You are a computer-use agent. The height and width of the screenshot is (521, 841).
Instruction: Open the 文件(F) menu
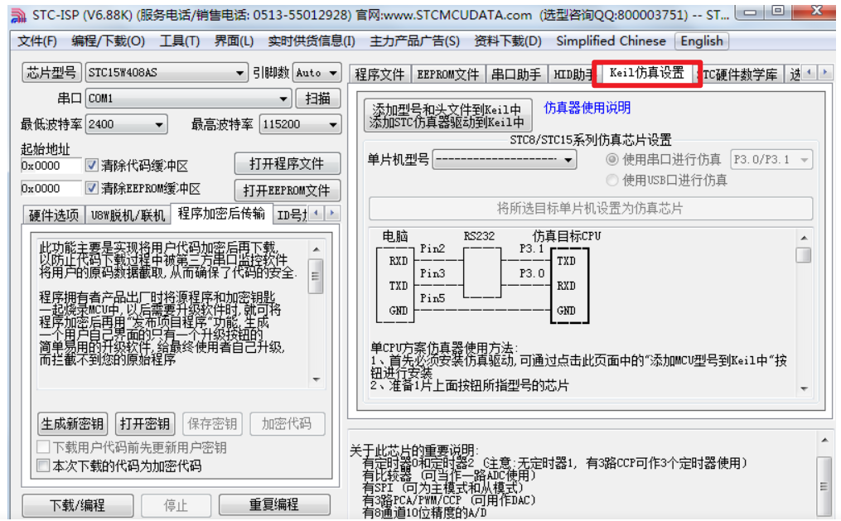[x=37, y=41]
